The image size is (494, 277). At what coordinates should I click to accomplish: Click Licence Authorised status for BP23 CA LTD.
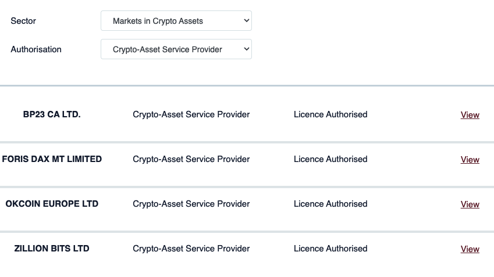[330, 114]
